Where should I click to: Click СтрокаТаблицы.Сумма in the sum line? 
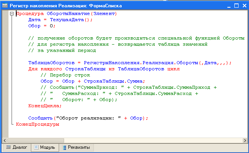(x=113, y=81)
